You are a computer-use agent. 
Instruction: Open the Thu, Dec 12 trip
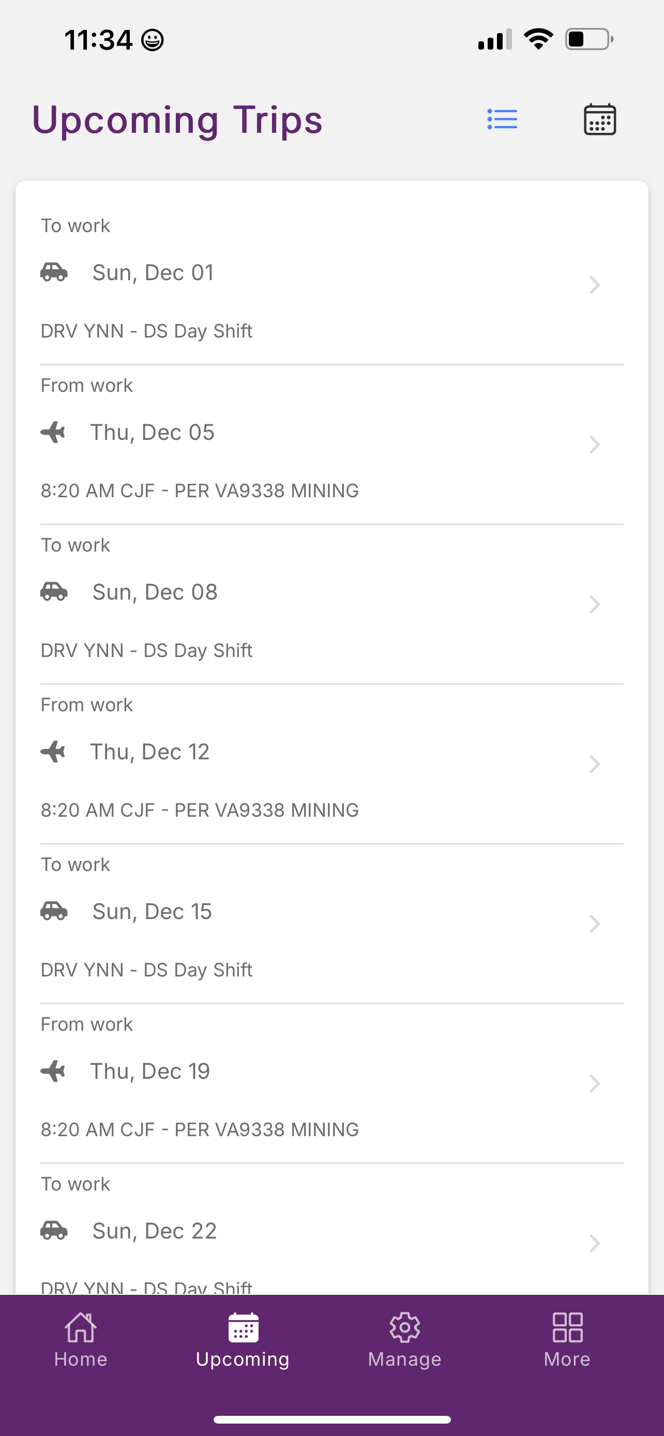(331, 765)
